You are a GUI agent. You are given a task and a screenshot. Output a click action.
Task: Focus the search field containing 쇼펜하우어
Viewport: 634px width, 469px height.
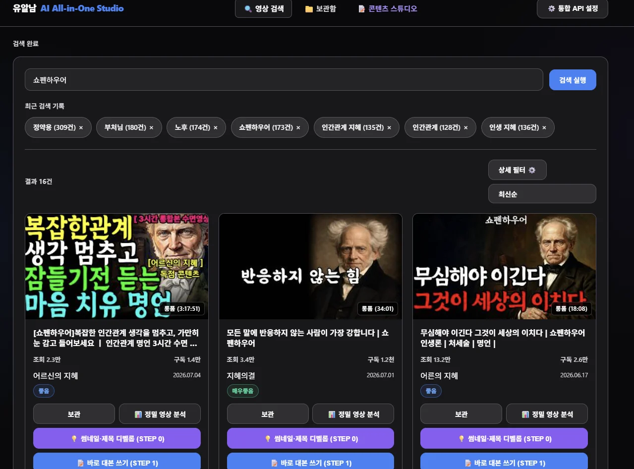click(284, 79)
